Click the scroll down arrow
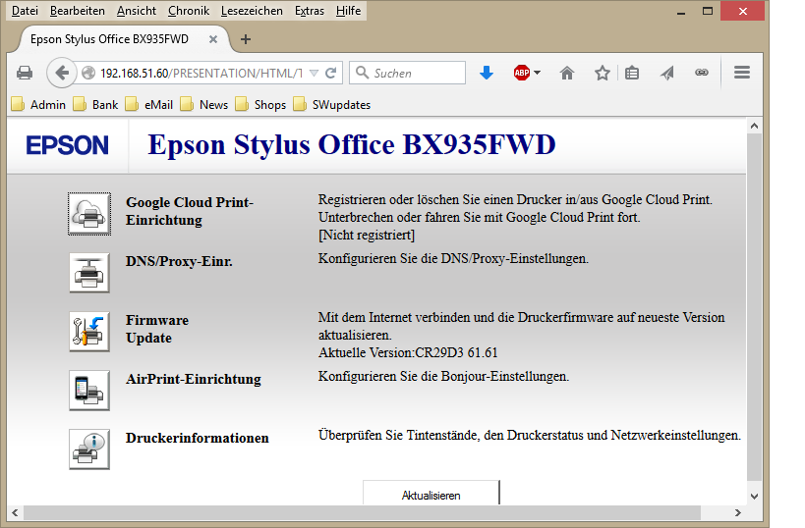This screenshot has width=805, height=528. pyautogui.click(x=754, y=496)
